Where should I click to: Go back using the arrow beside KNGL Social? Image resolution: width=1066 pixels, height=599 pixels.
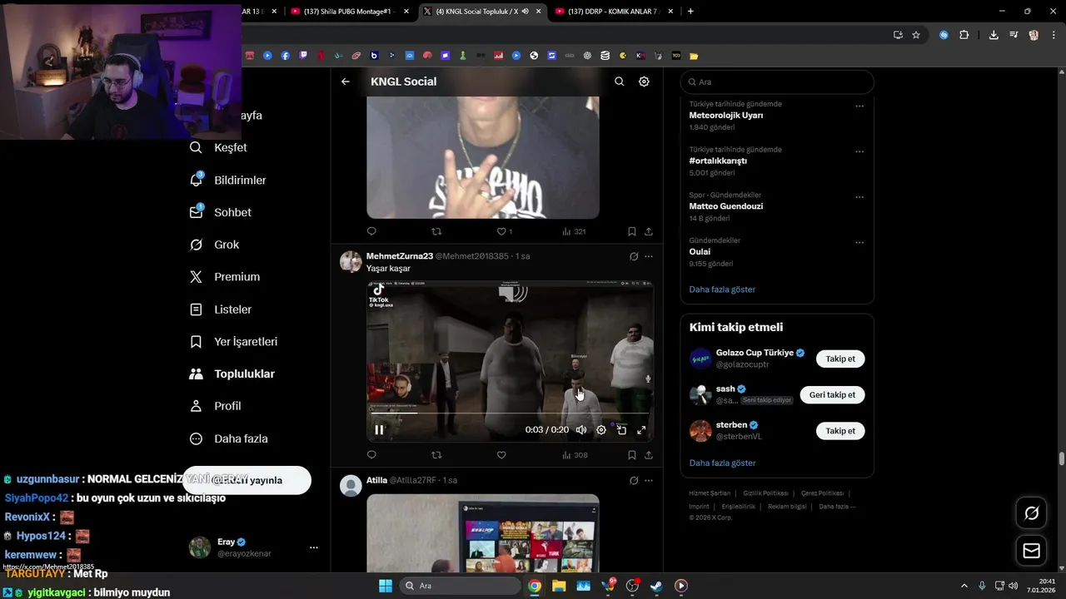(x=346, y=82)
